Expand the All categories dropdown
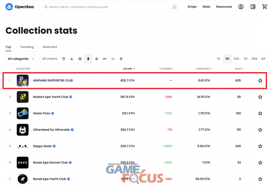 pos(21,59)
